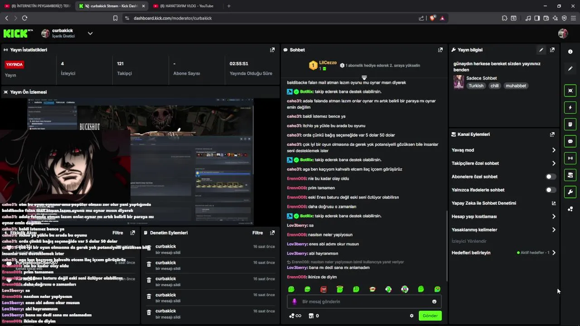580x326 pixels.
Task: Pop out the Sohbet chat panel
Action: [440, 50]
